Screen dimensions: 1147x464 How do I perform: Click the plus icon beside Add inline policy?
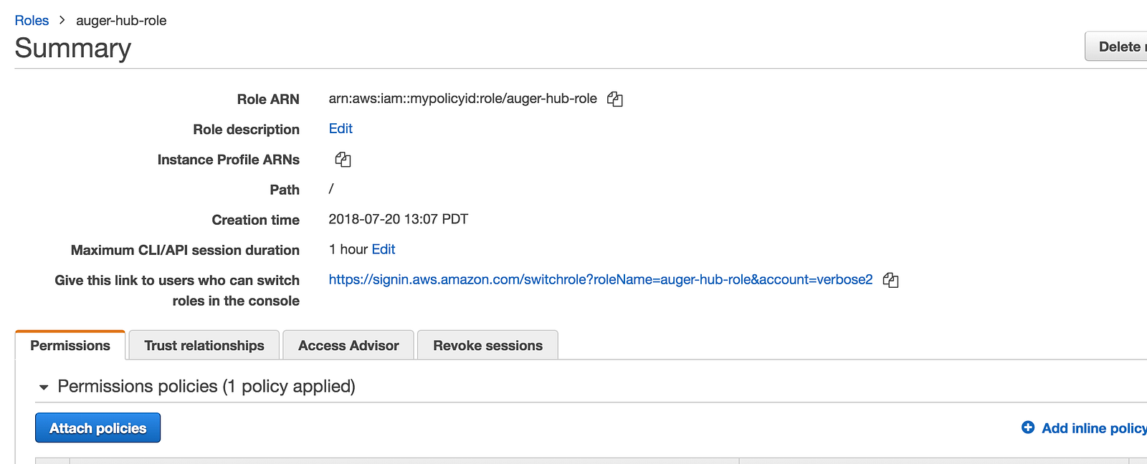[x=1028, y=427]
